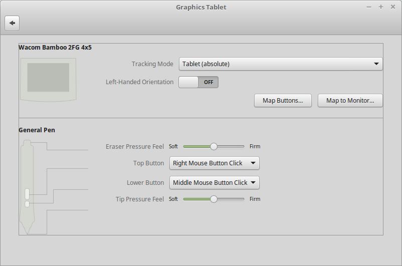Open Map to Monitor... dialog
The width and height of the screenshot is (402, 266).
coord(350,101)
